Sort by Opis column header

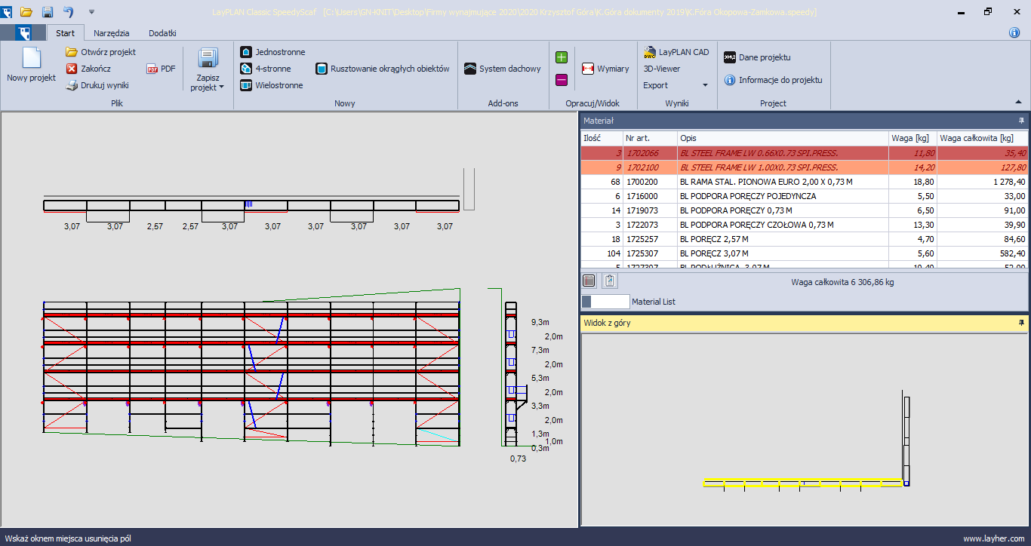click(x=783, y=138)
